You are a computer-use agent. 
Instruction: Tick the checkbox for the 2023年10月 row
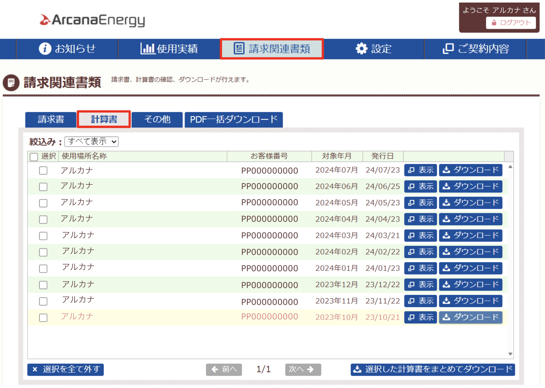click(x=43, y=318)
